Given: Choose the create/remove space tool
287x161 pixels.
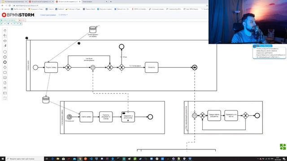Looking at the screenshot, I should tap(5, 41).
